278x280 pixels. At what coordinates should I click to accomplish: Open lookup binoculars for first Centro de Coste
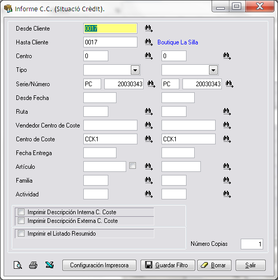point(149,139)
